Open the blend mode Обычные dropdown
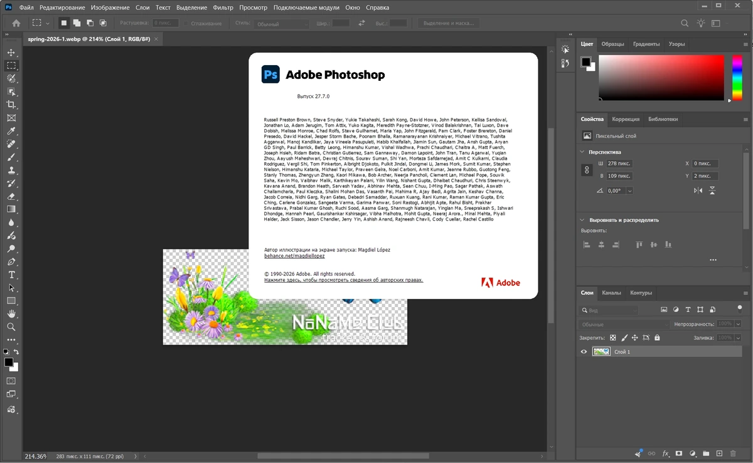 point(623,325)
